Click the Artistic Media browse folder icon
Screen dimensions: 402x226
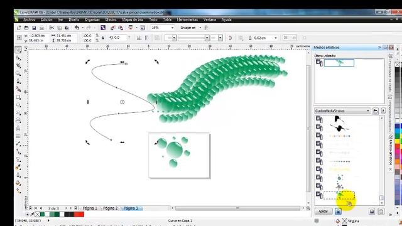tap(376, 111)
